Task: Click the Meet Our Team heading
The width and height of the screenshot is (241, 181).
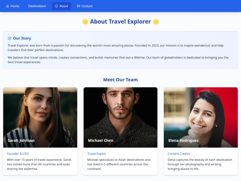Action: click(120, 80)
